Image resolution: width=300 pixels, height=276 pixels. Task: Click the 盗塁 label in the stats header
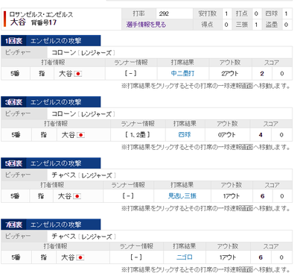click(272, 25)
